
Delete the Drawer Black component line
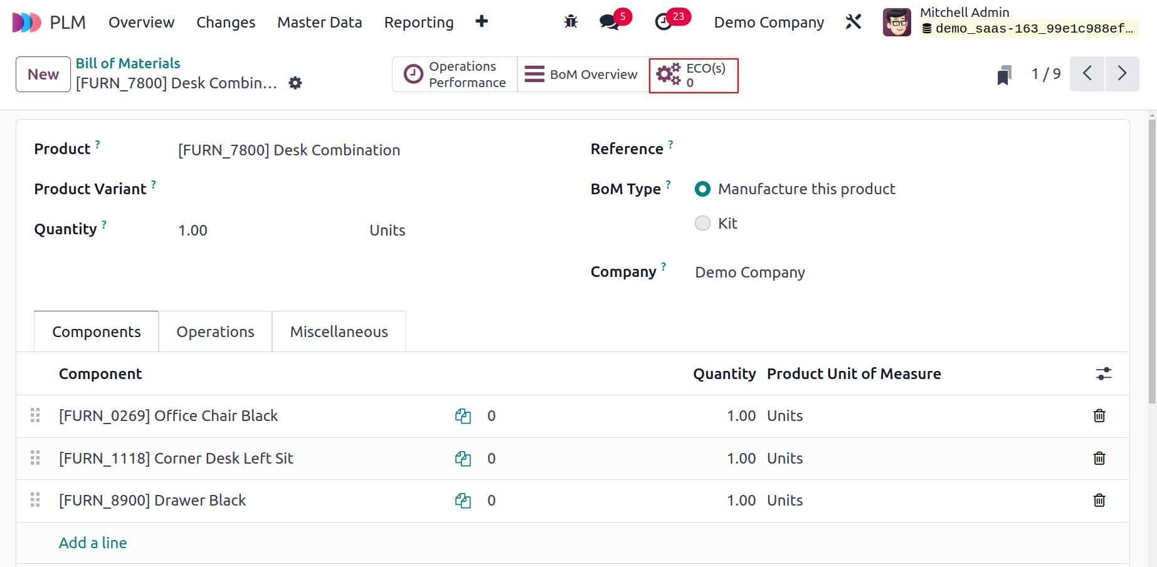(x=1099, y=501)
